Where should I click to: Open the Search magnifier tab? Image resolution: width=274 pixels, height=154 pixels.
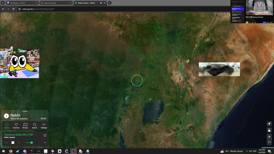click(x=35, y=125)
